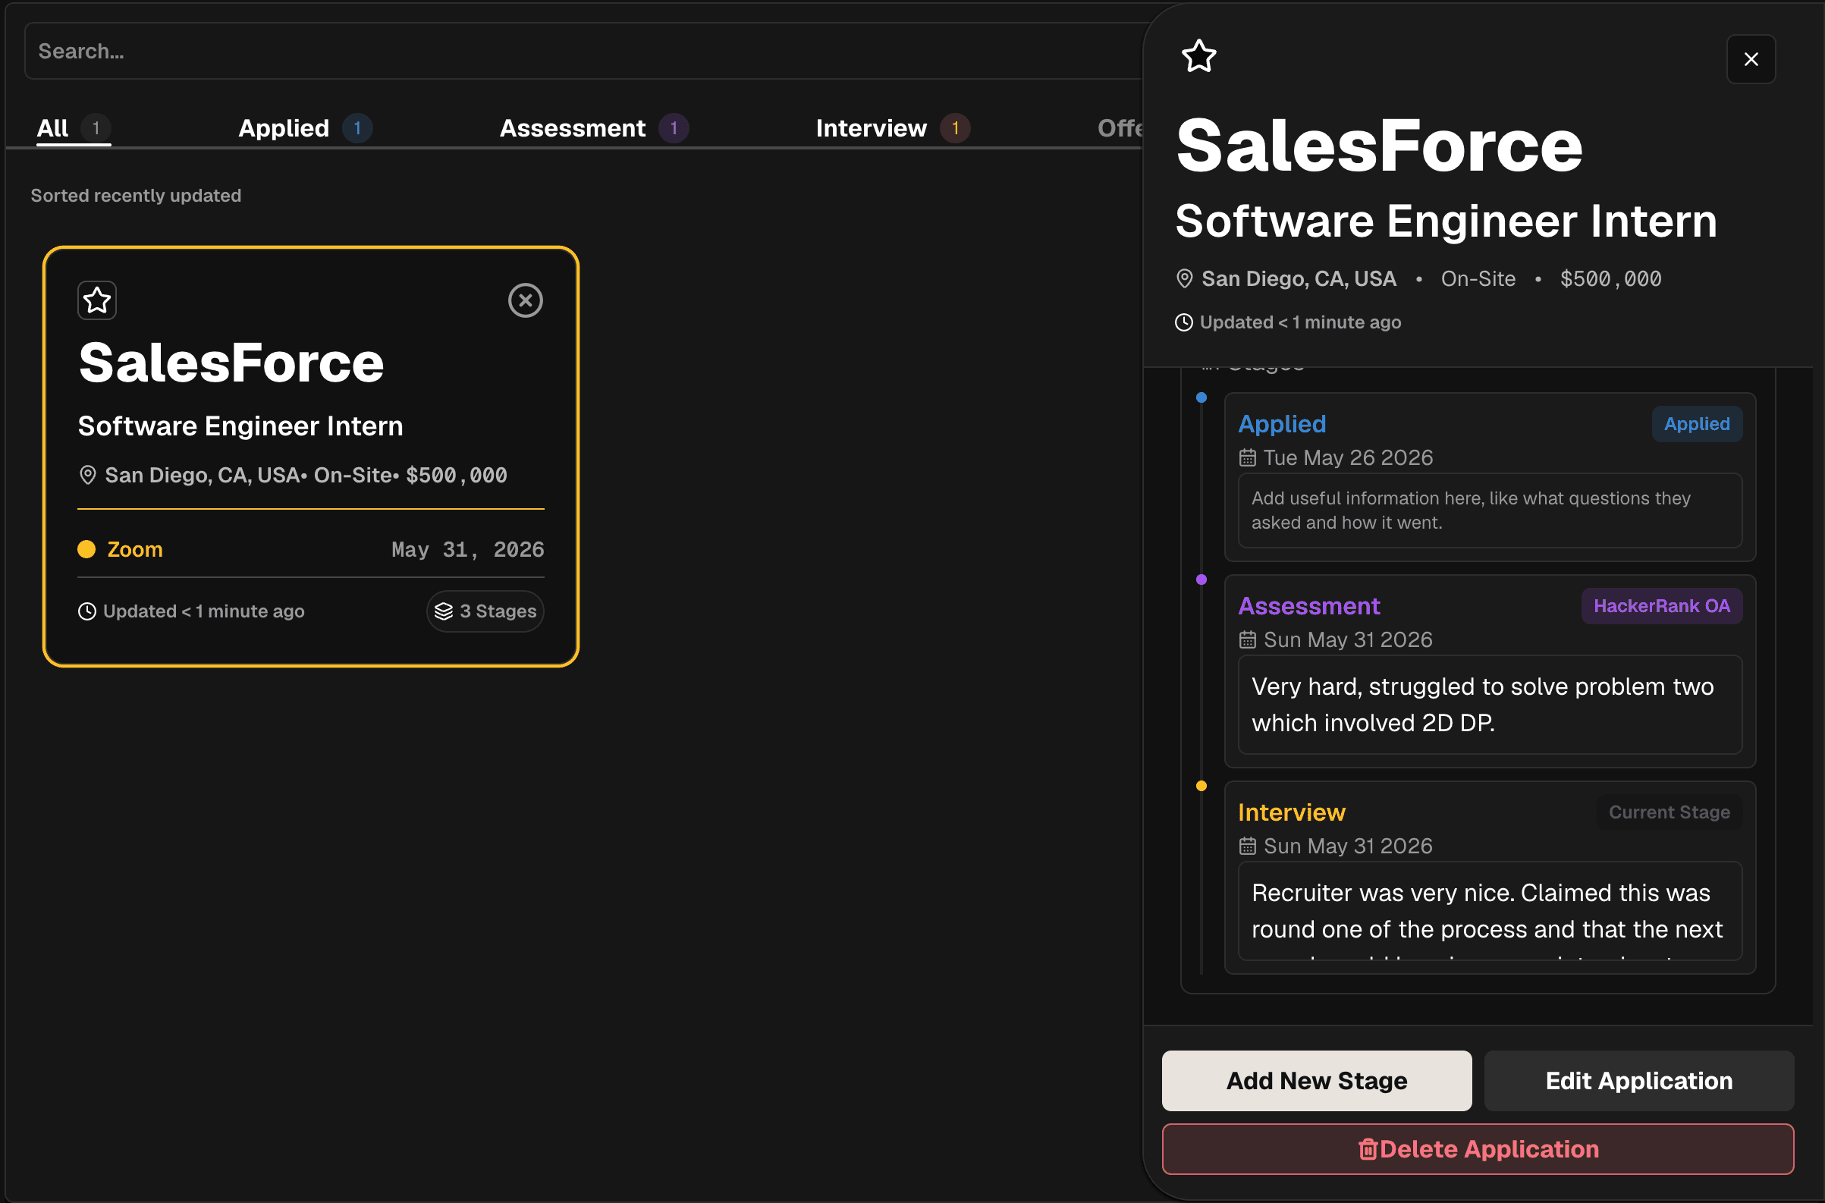Toggle favorite star in details panel header
Viewport: 1825px width, 1203px height.
coord(1199,56)
